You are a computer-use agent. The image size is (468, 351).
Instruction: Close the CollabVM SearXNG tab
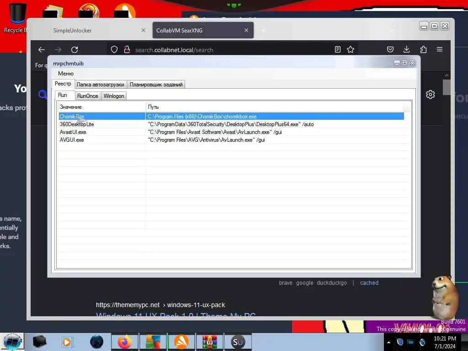(x=246, y=30)
